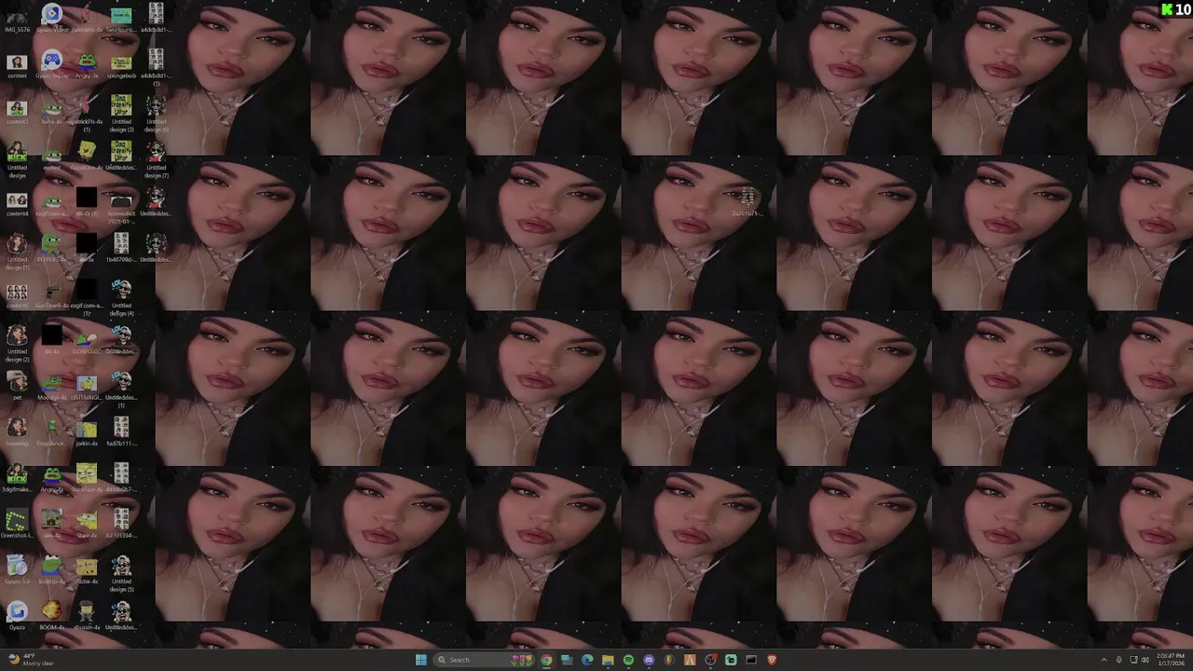Screen dimensions: 1193x671
Task: Select the content3 image icon
Action: [17, 110]
